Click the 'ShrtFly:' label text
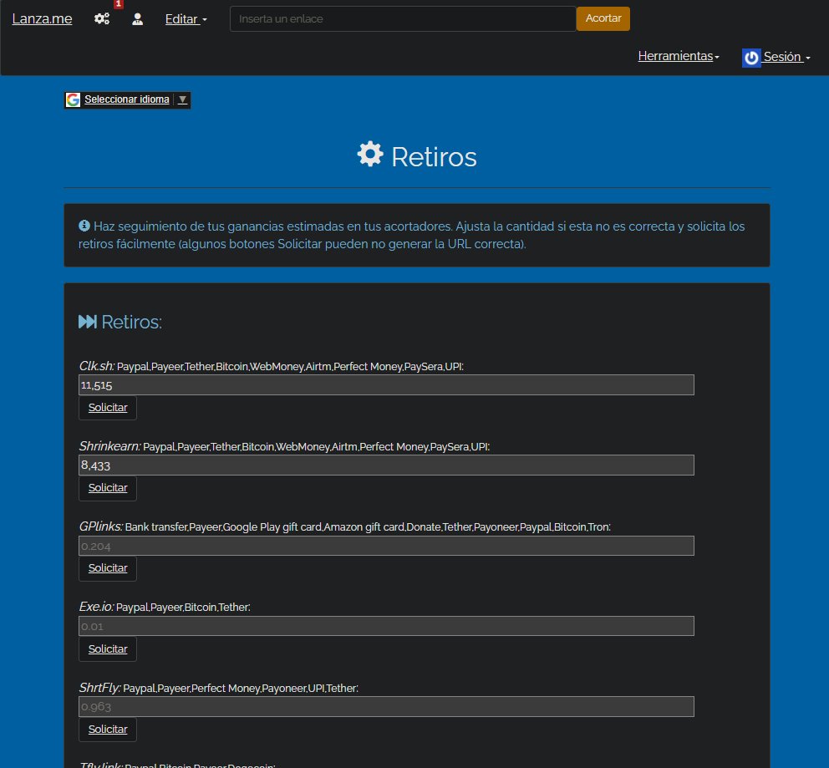Viewport: 829px width, 768px height. (x=100, y=688)
